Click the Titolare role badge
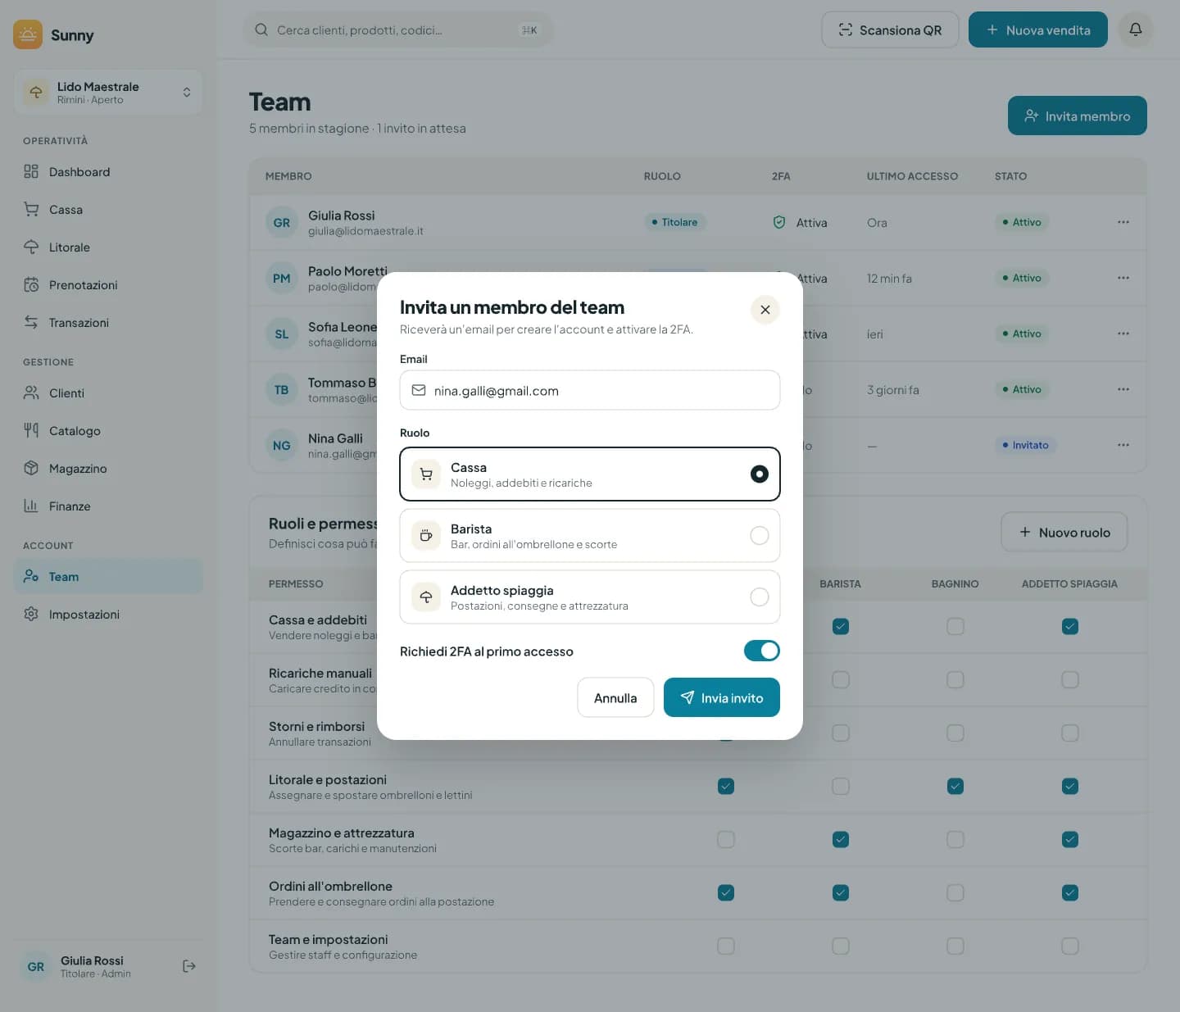The image size is (1180, 1012). (x=674, y=222)
